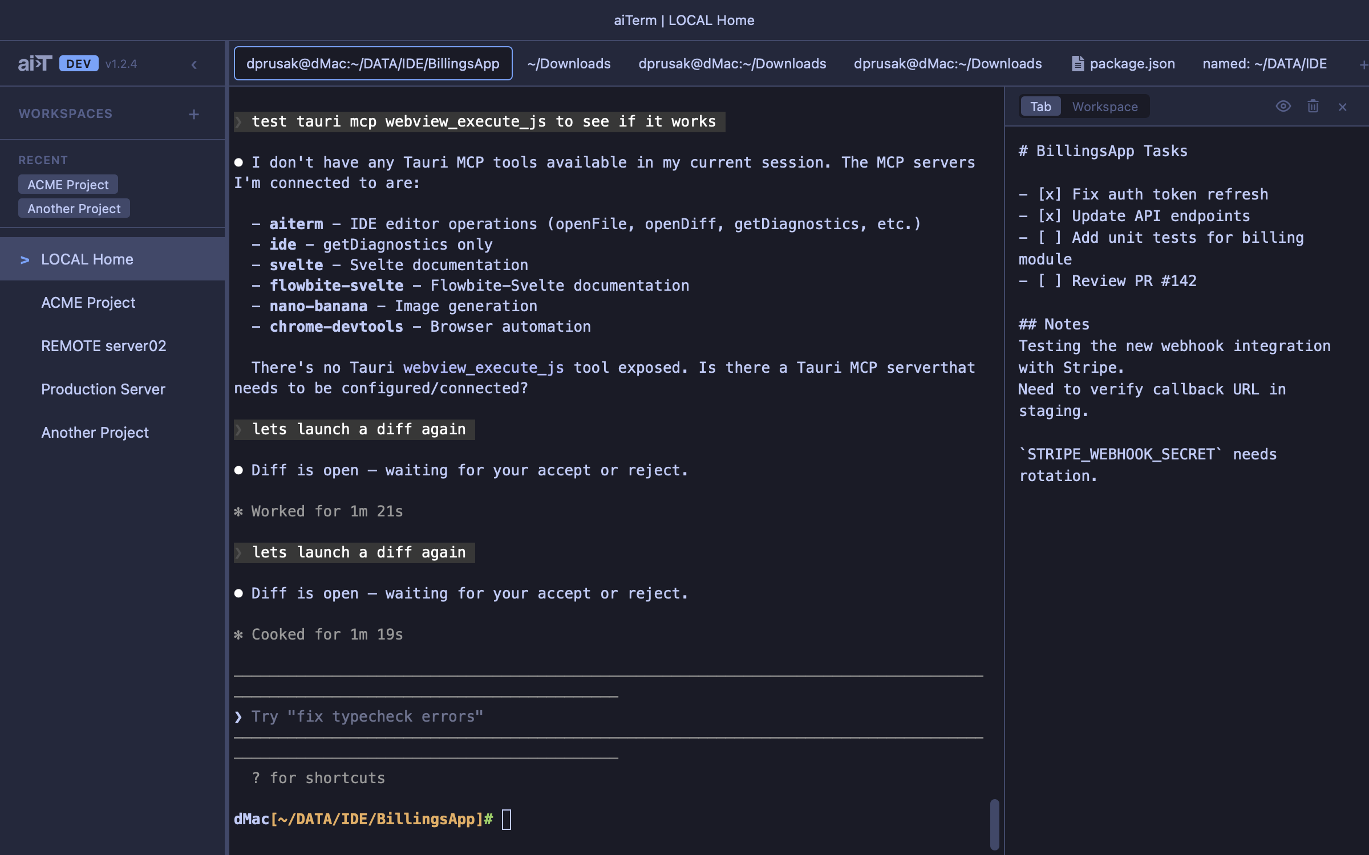
Task: Select the Tab notes scope
Action: point(1040,107)
